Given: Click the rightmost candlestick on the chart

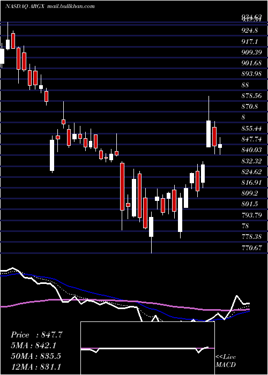Looking at the screenshot, I should [x=220, y=146].
